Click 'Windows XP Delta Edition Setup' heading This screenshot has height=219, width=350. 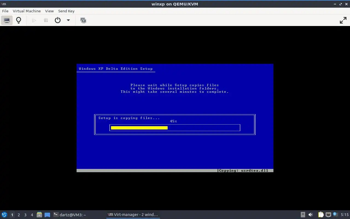coord(116,69)
